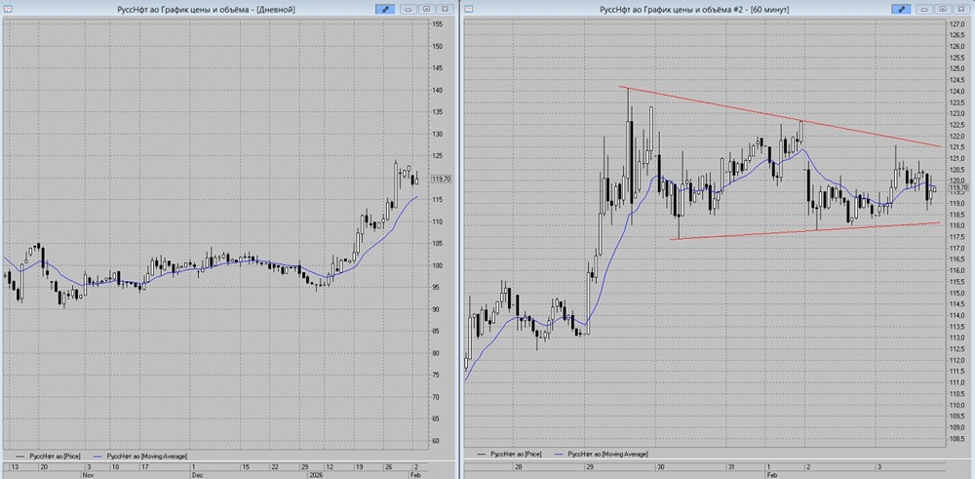This screenshot has width=975, height=479.
Task: Close the Дневной chart window
Action: (x=445, y=10)
